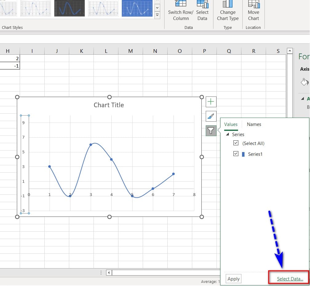Click the Chart Filters funnel button
This screenshot has width=310, height=286.
[x=211, y=131]
